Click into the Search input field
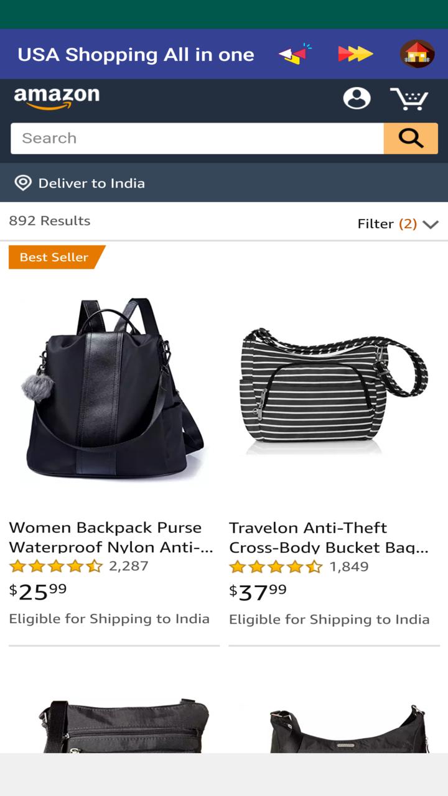 pos(197,138)
